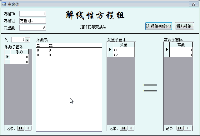The width and height of the screenshot is (200, 136).
Task: Select the X2 cell in 变量子窗体
Action: [123, 55]
